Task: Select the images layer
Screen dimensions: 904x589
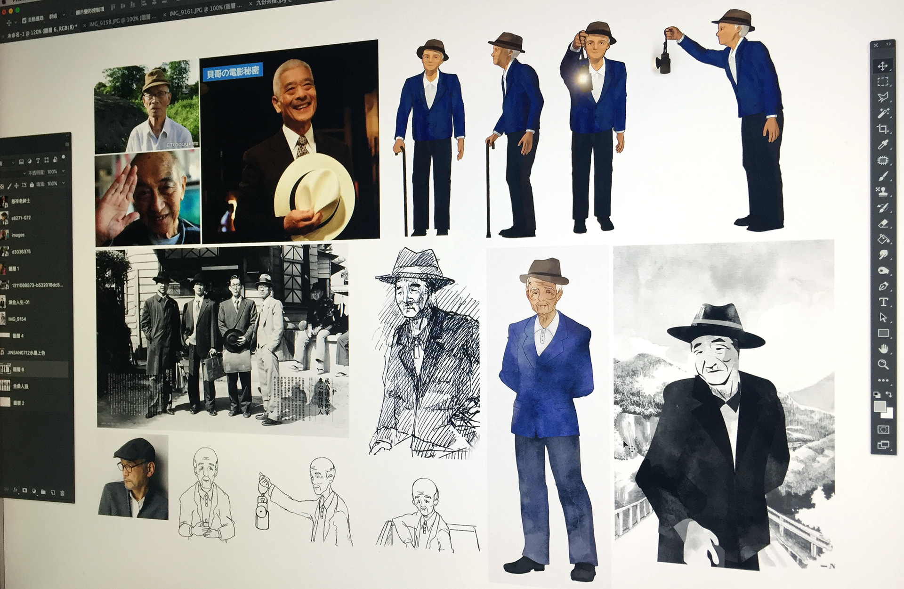Action: [34, 235]
